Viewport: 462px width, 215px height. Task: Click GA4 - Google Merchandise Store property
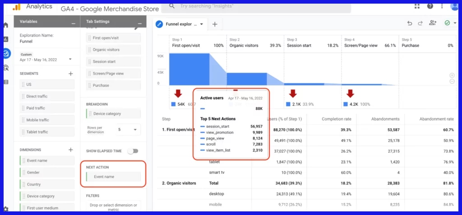110,9
